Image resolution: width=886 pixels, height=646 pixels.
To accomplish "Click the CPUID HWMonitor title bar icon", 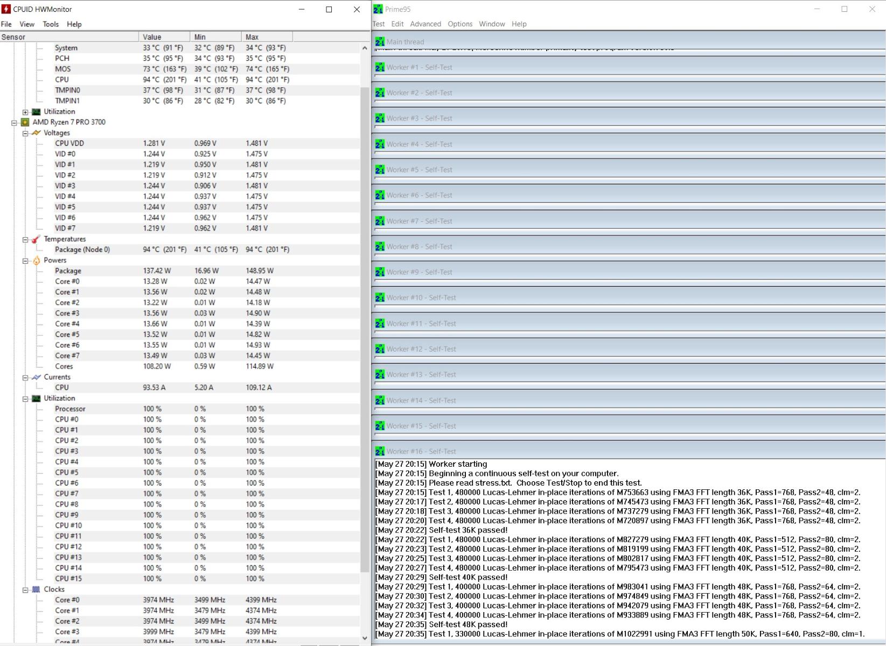I will click(6, 9).
